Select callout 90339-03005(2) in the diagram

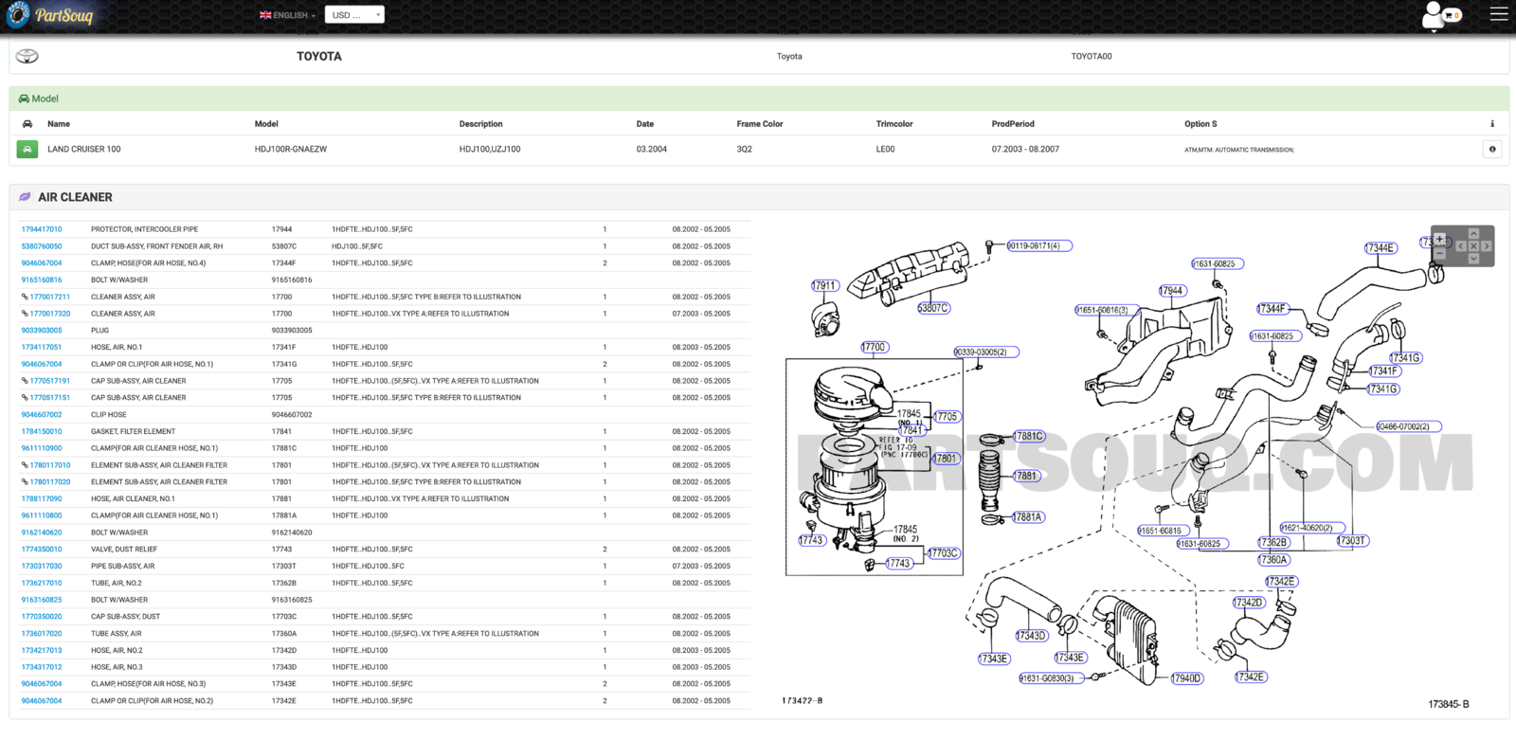pyautogui.click(x=986, y=352)
